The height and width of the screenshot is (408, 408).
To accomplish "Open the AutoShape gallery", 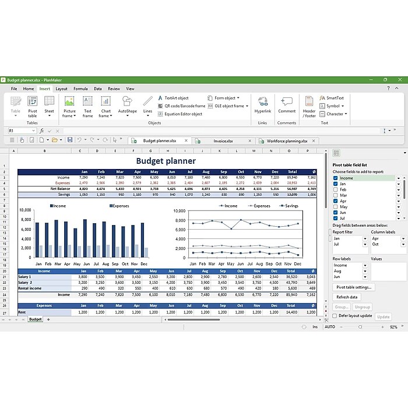I will (x=127, y=107).
